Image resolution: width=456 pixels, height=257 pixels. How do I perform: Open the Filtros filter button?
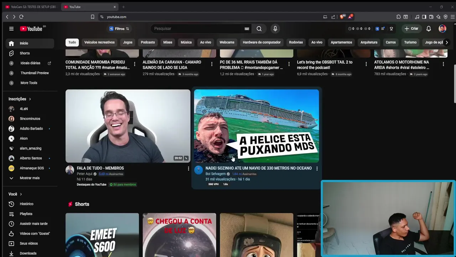click(119, 29)
